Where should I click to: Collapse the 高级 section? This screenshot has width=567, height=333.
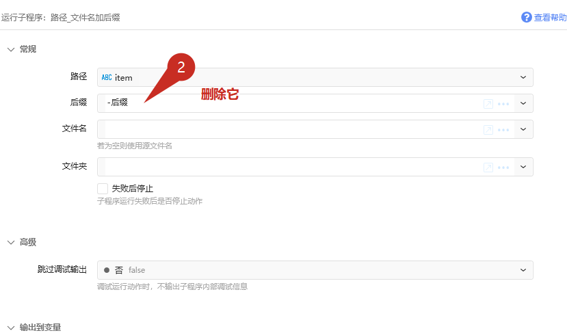11,243
